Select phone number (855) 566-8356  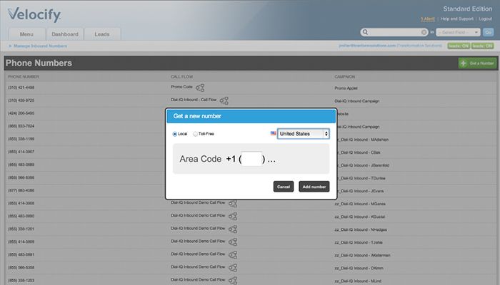[21, 177]
